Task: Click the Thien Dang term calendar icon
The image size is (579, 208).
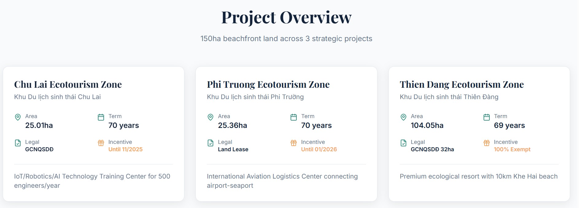Action: tap(487, 117)
